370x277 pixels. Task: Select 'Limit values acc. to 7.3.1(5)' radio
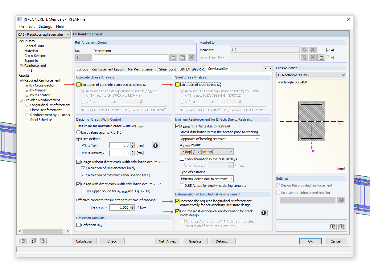pos(79,132)
